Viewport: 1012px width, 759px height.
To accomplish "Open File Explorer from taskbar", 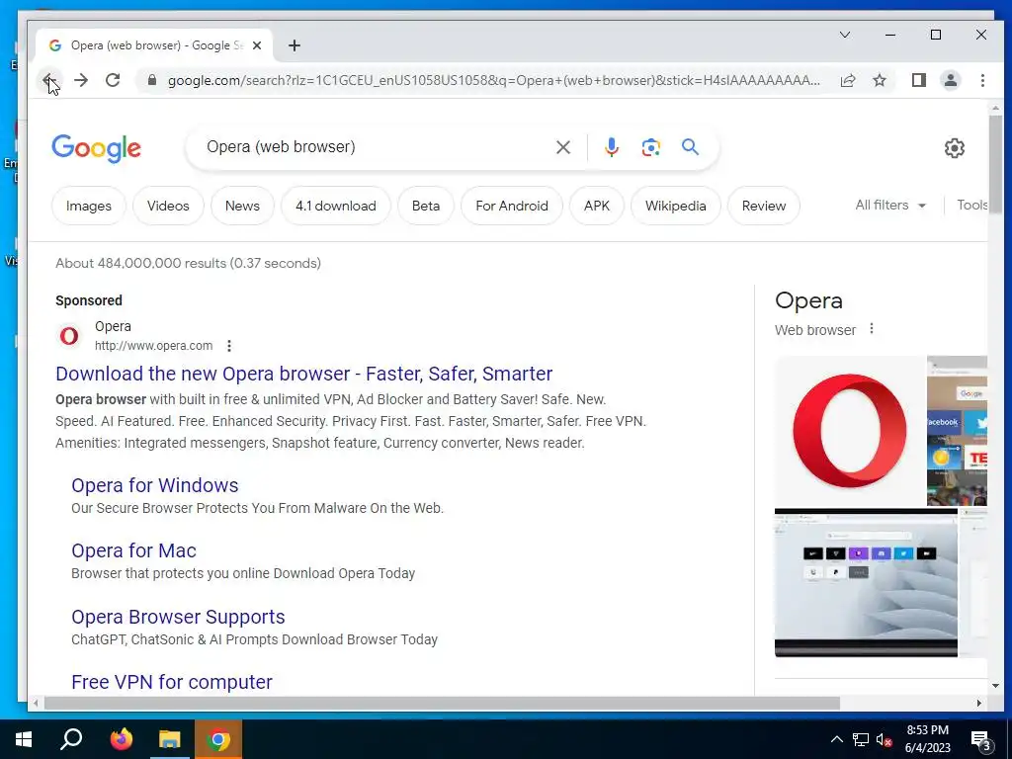I will click(170, 739).
